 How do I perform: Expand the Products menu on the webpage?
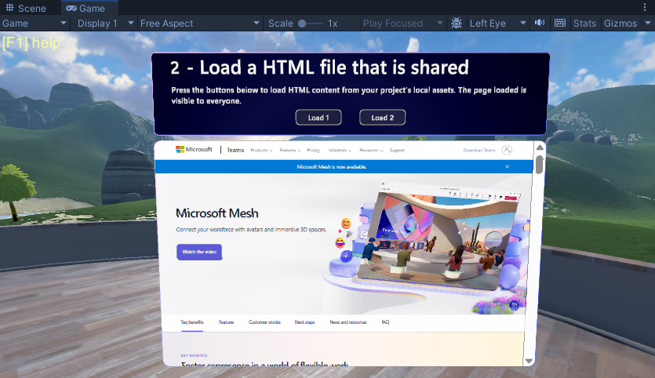261,150
